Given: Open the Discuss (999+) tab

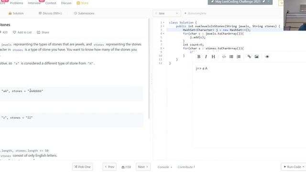Looking at the screenshot, I should pyautogui.click(x=50, y=13).
